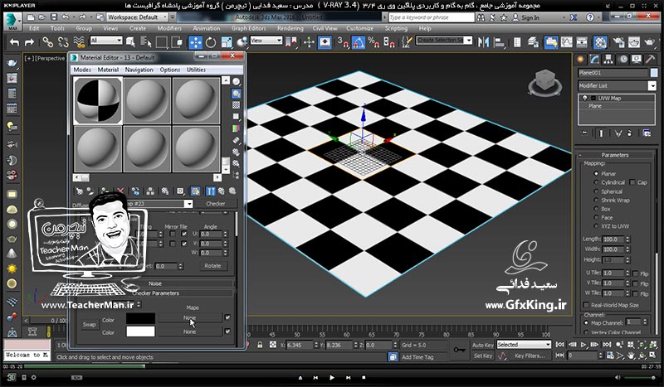This screenshot has width=664, height=387.
Task: Open Material Editor Modes menu
Action: point(82,70)
